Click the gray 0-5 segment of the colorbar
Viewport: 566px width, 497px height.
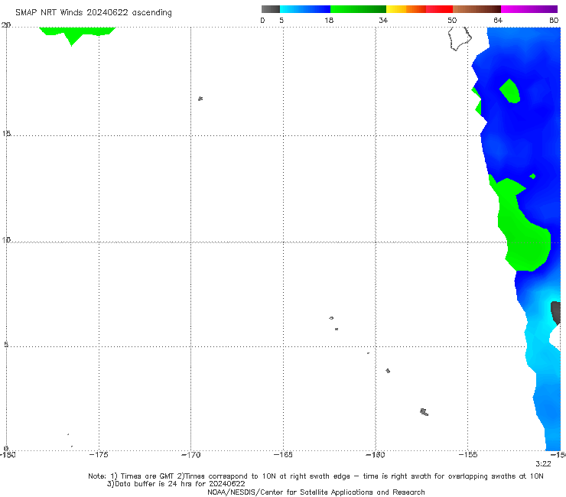271,9
